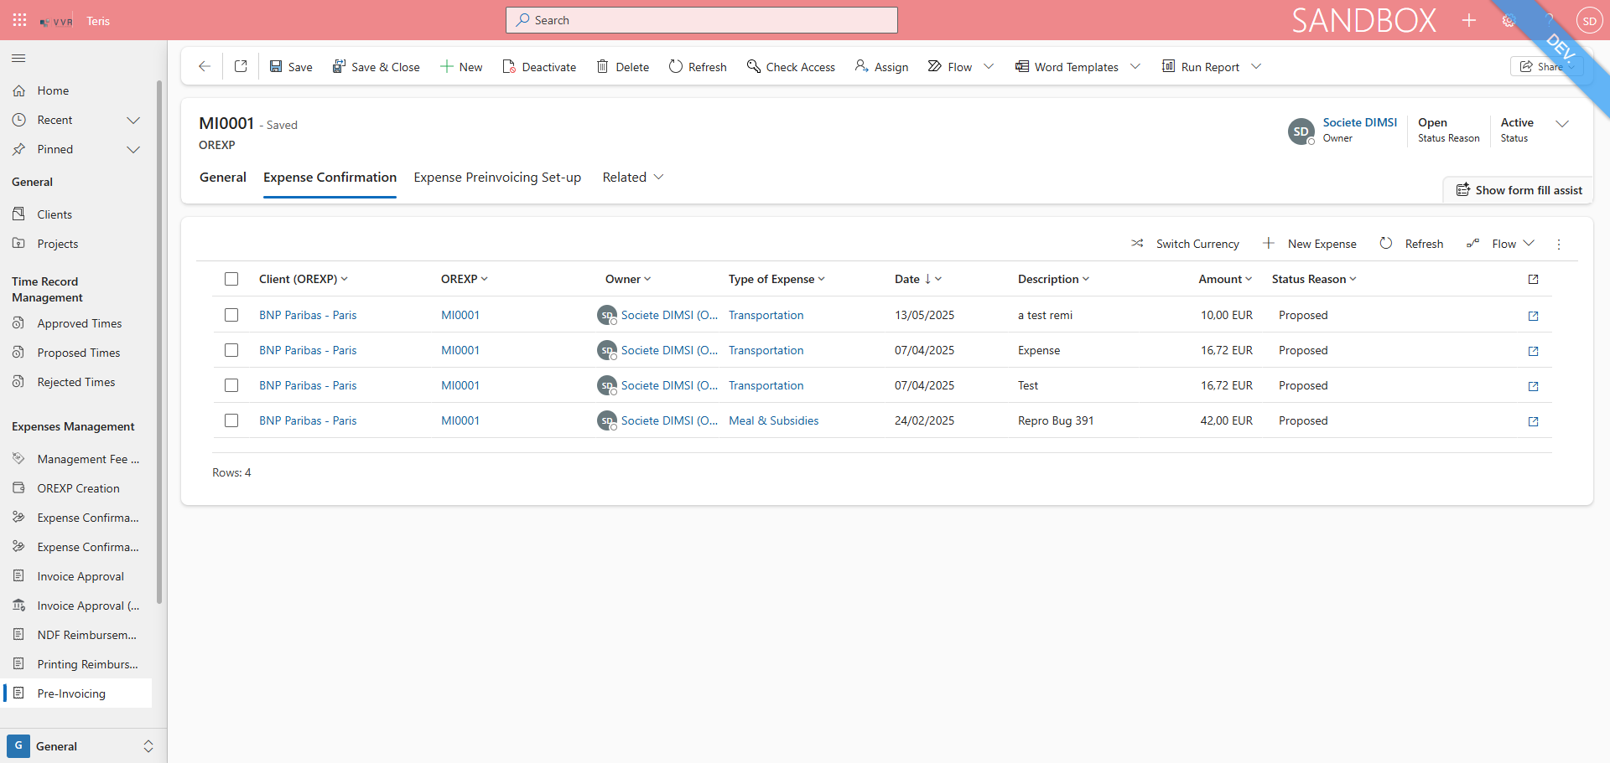Screen dimensions: 1610x763
Task: Open record in new window icon
Action: click(241, 66)
